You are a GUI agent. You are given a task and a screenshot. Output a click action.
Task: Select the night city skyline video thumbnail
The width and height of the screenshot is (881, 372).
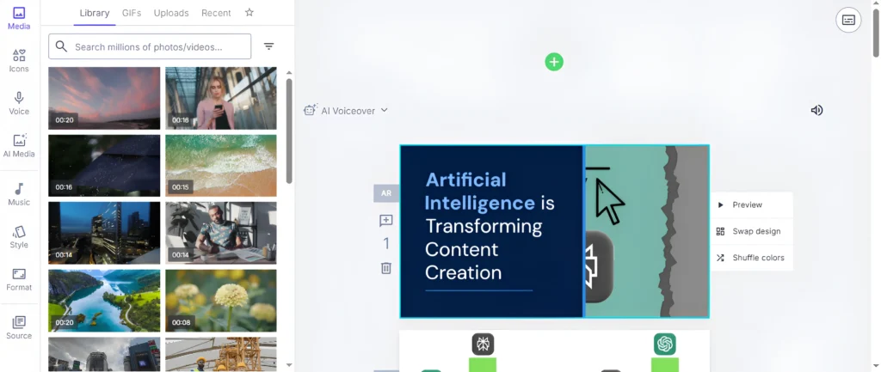click(x=104, y=233)
